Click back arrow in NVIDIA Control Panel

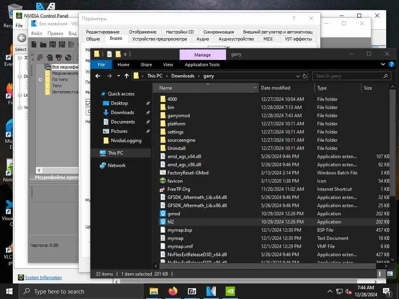click(22, 38)
